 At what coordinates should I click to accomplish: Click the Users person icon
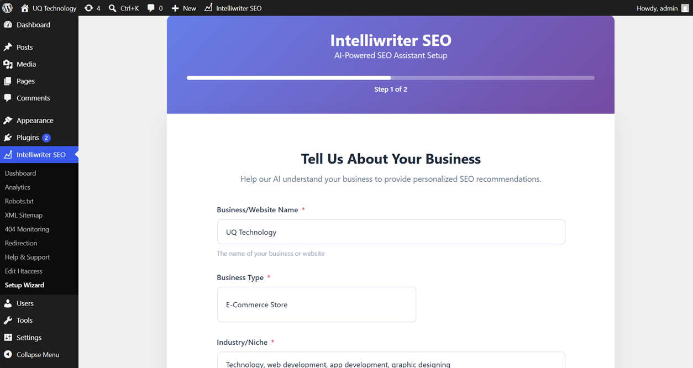[8, 303]
